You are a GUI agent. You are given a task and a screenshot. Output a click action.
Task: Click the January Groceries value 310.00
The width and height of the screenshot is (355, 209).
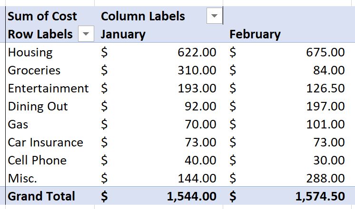click(197, 70)
